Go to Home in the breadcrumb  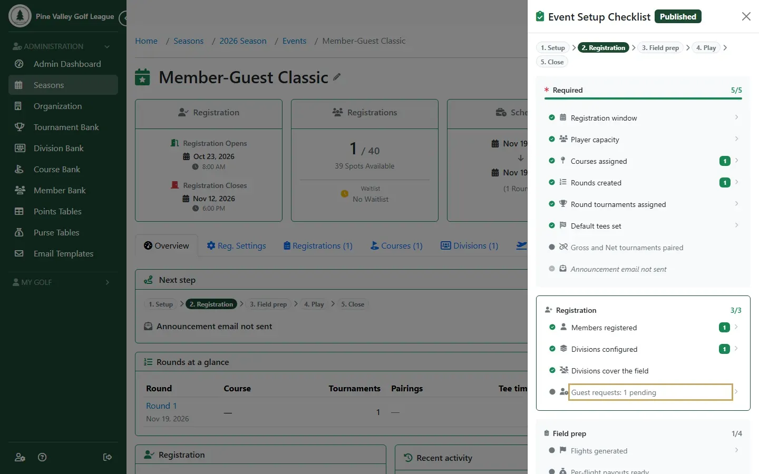click(x=146, y=41)
